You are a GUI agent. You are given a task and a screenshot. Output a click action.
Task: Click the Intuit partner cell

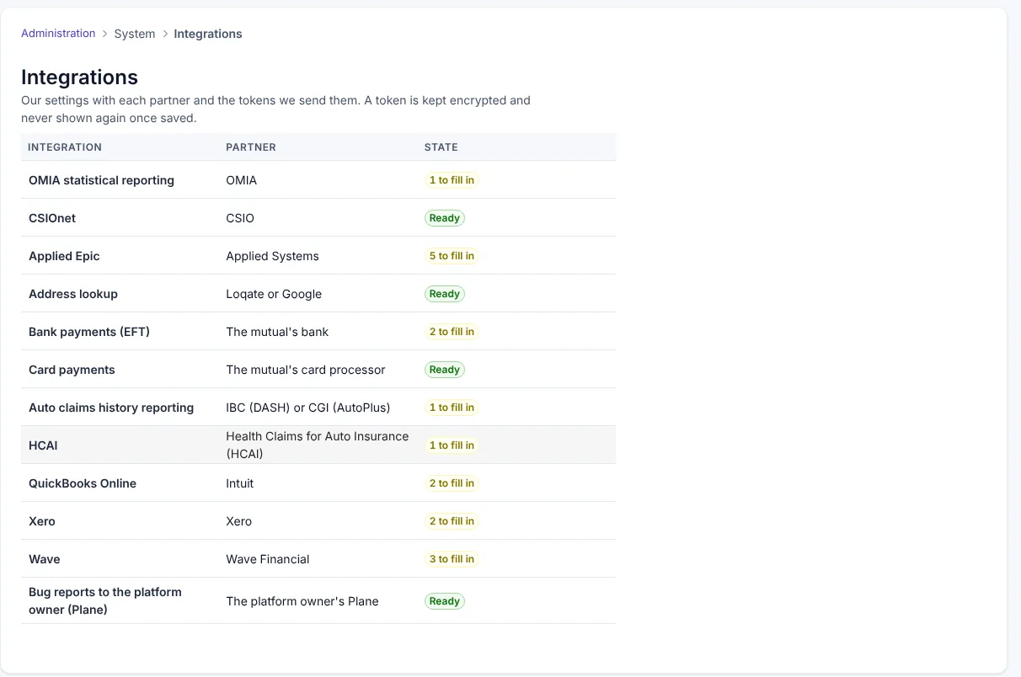pyautogui.click(x=240, y=483)
